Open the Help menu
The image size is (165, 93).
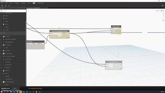pos(29,3)
